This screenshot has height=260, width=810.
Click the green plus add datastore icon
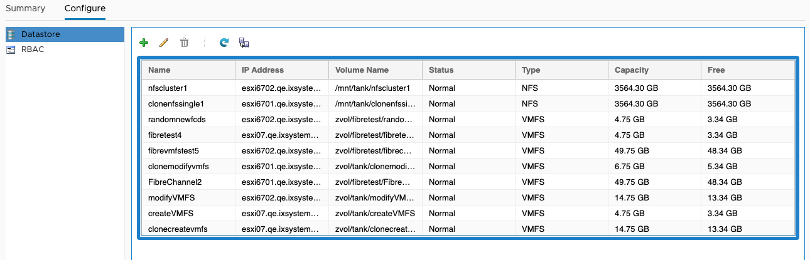144,43
